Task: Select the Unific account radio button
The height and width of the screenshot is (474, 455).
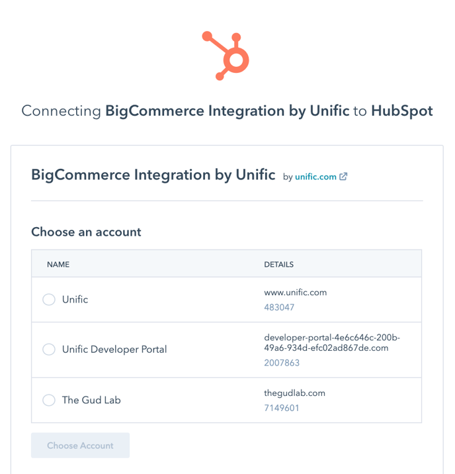Action: (x=49, y=300)
